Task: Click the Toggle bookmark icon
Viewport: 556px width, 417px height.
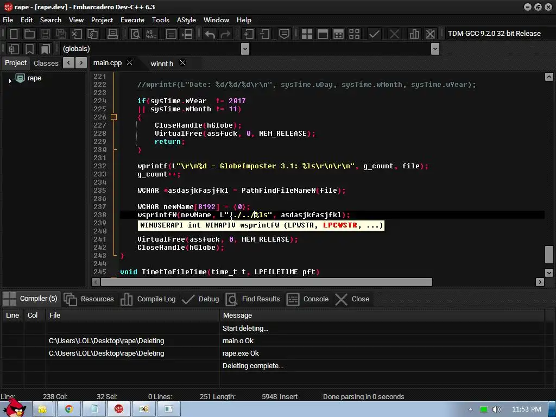Action: tap(29, 48)
